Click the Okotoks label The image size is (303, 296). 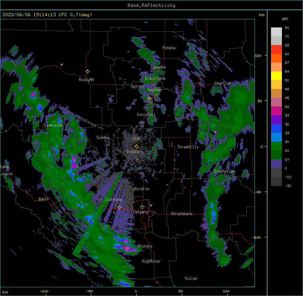click(145, 246)
